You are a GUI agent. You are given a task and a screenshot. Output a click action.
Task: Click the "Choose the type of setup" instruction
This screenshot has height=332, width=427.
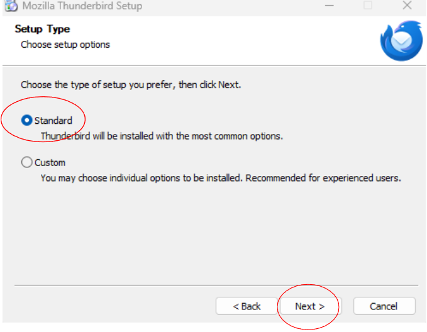131,85
